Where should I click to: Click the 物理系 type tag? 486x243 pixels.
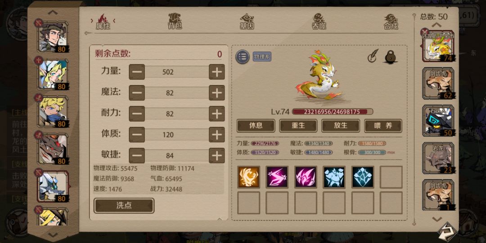[x=262, y=57]
